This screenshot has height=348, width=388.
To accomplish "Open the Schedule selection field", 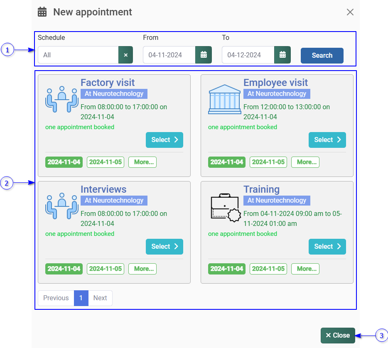I will point(78,55).
